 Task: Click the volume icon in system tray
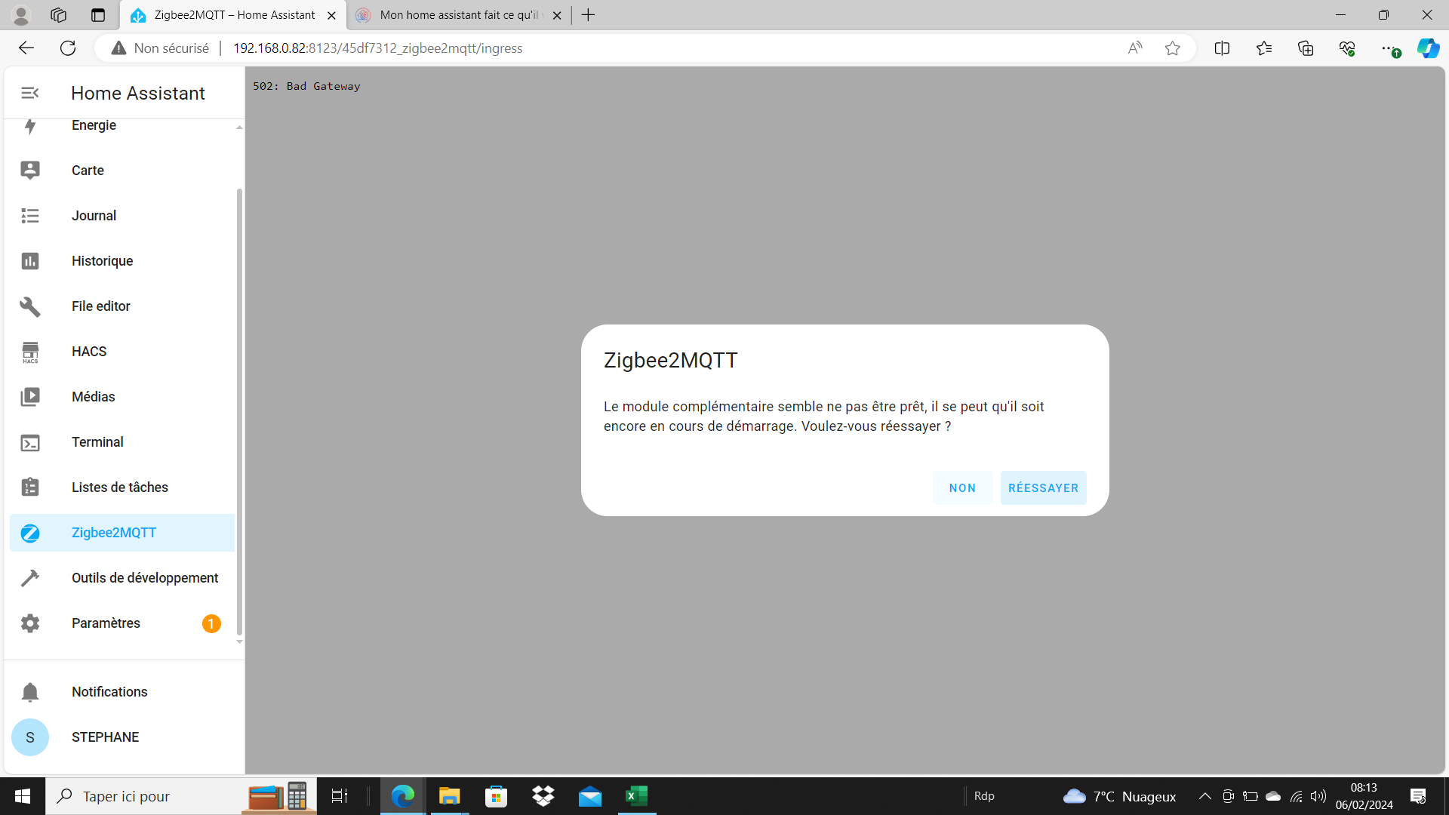click(1318, 796)
